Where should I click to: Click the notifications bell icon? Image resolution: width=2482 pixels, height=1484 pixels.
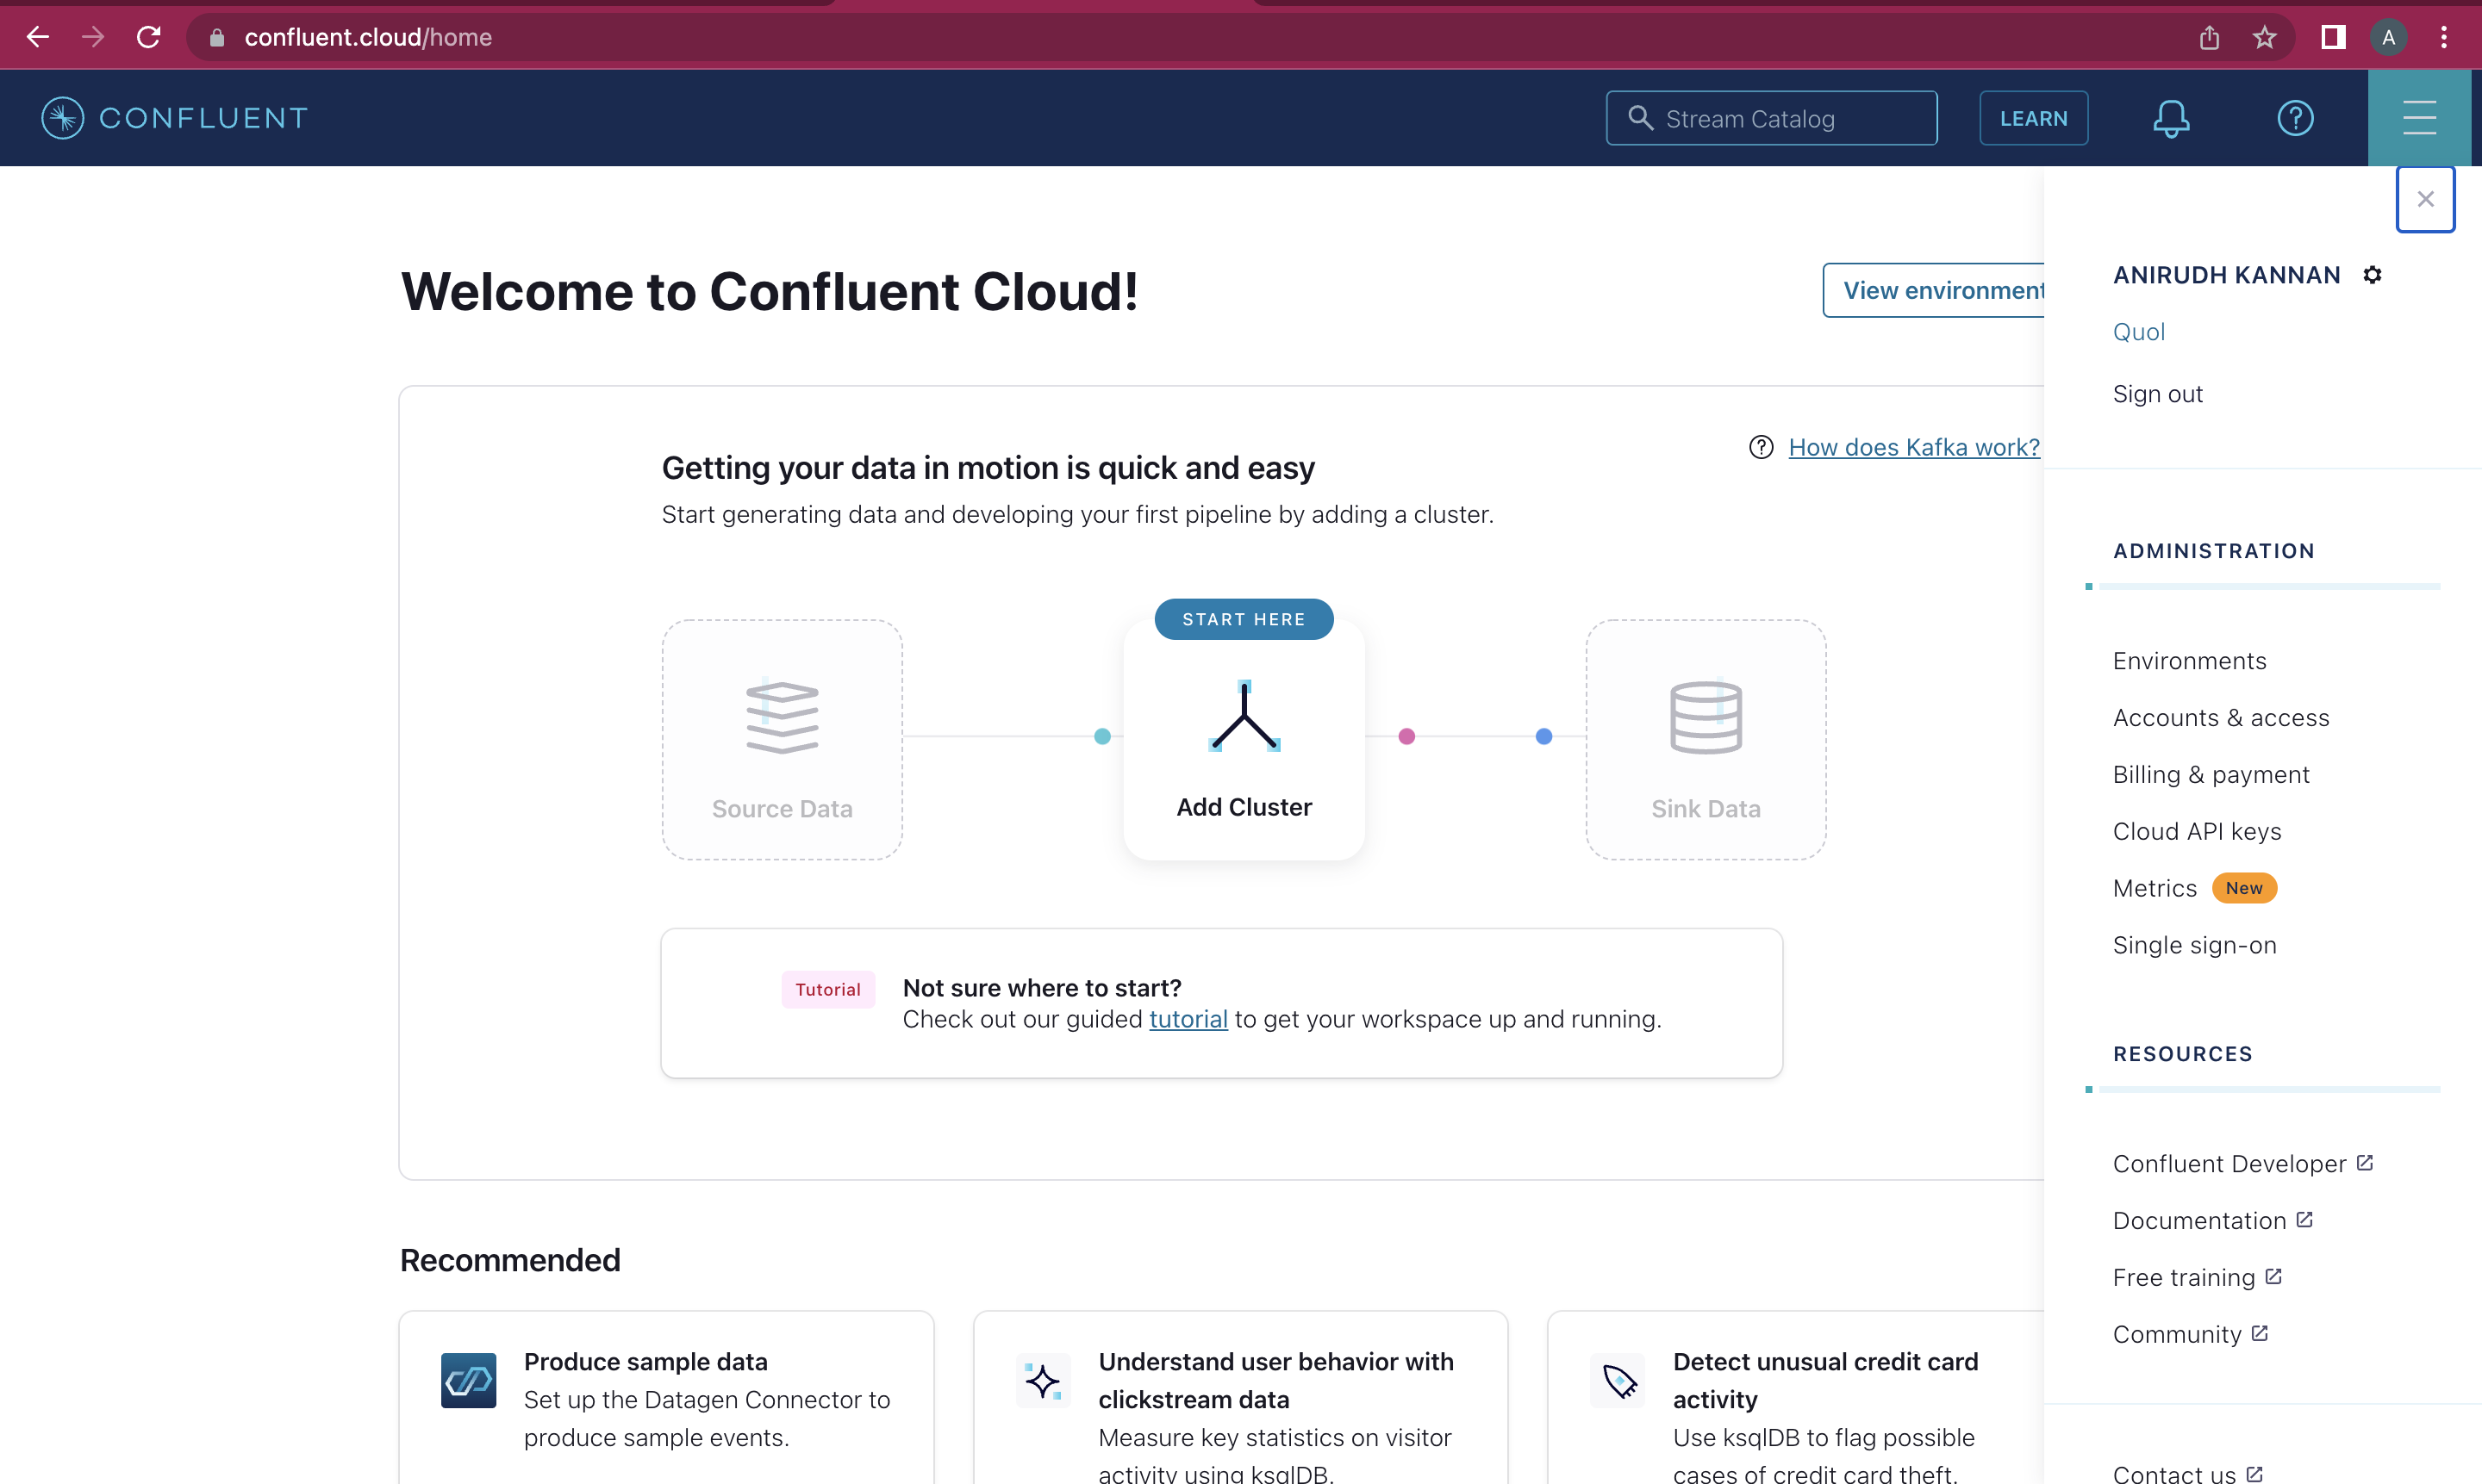2170,119
